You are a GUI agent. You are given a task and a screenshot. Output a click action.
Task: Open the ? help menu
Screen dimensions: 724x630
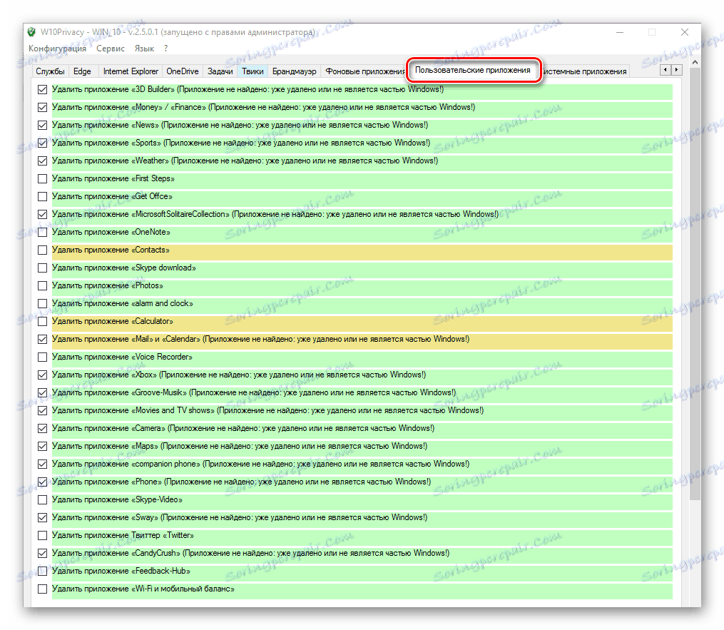click(x=165, y=49)
